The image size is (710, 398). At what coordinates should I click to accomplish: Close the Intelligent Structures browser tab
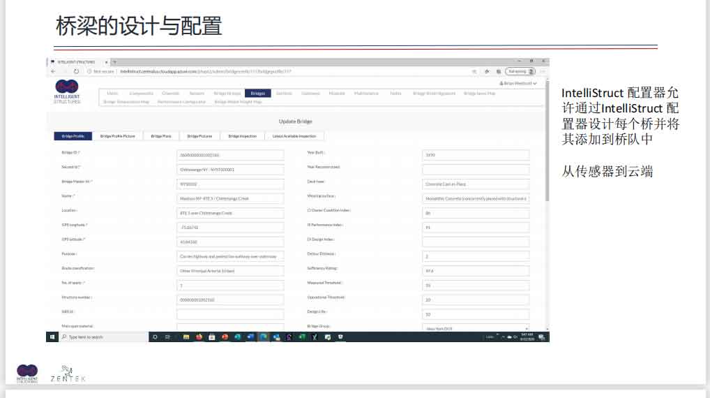[106, 61]
